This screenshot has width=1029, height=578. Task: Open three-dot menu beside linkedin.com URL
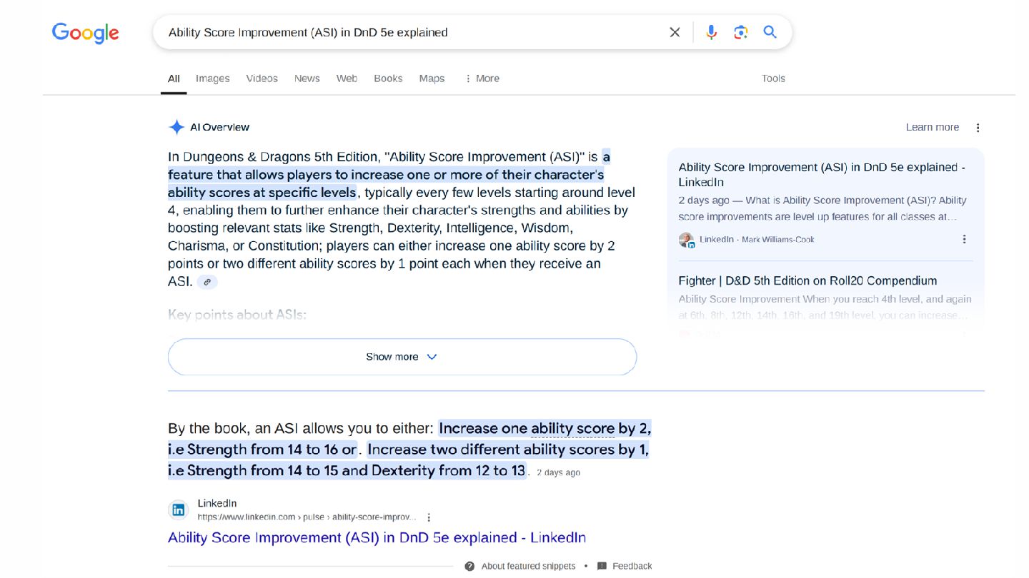point(428,517)
